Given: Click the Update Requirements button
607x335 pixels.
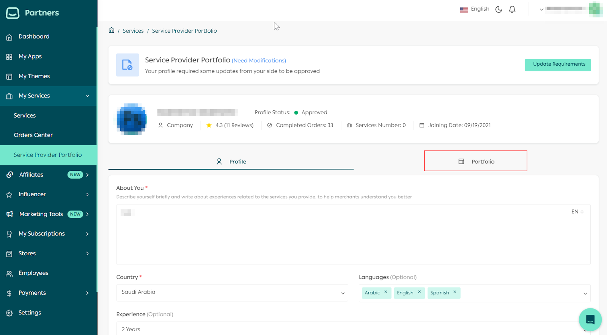Looking at the screenshot, I should [x=557, y=64].
